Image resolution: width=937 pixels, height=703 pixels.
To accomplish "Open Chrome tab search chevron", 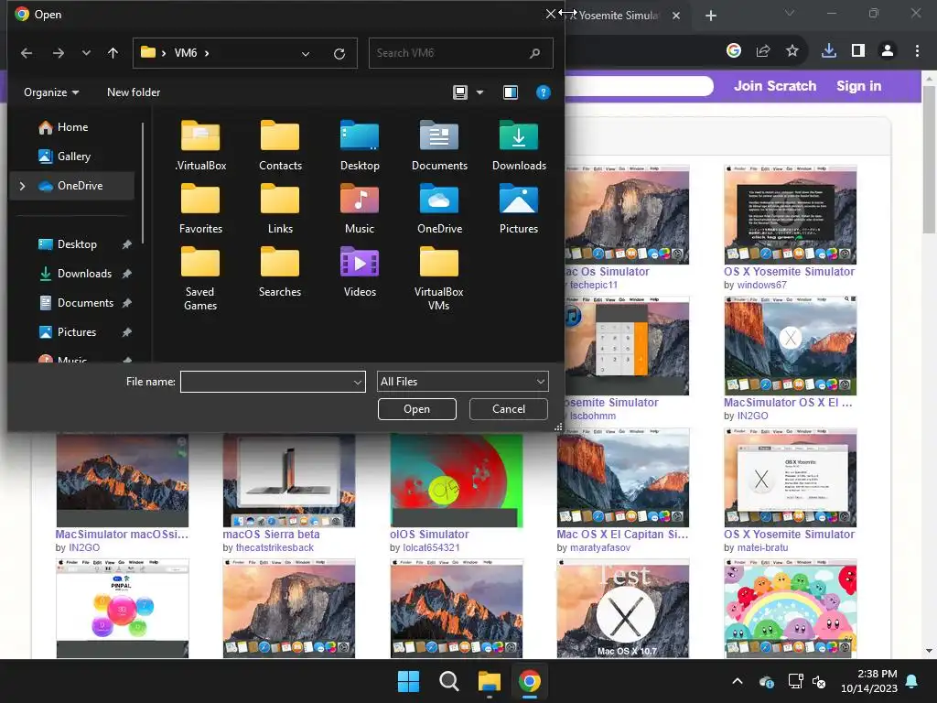I will coord(790,13).
